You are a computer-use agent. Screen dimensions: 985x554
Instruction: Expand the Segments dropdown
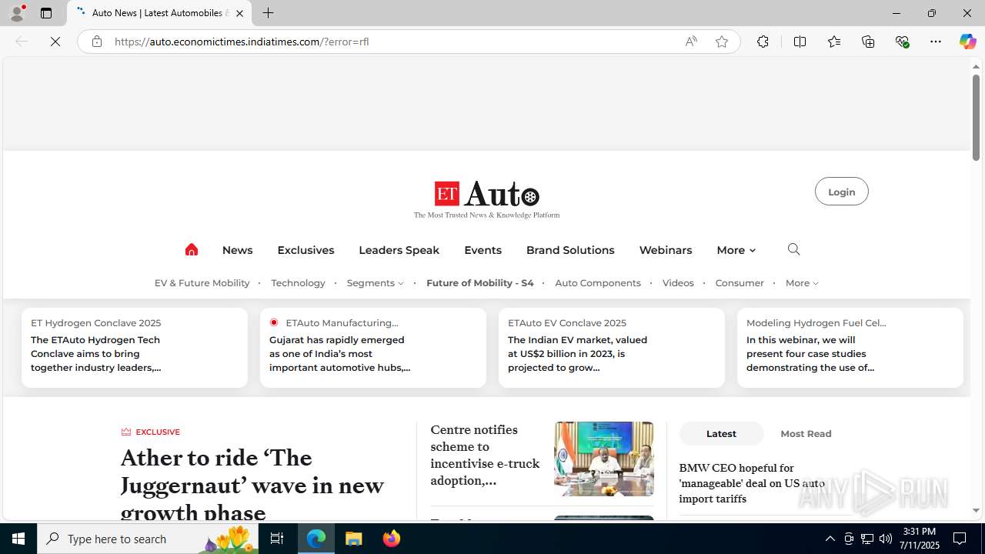pos(375,283)
